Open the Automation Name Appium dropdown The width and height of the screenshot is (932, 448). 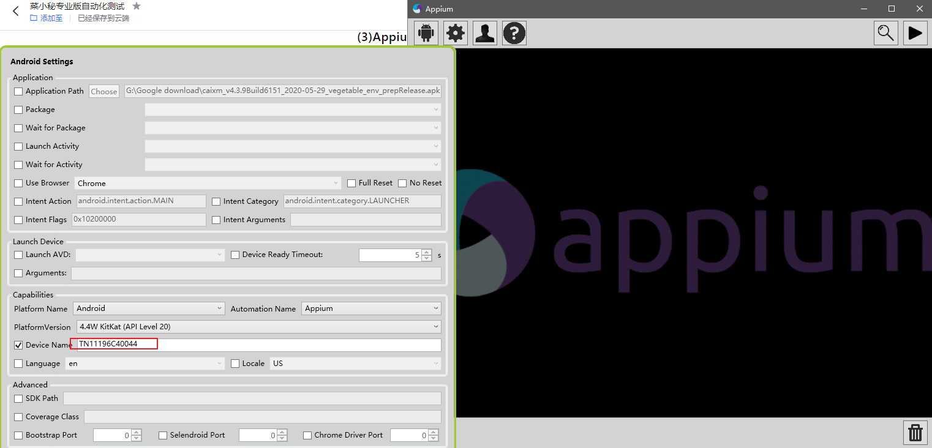click(372, 308)
